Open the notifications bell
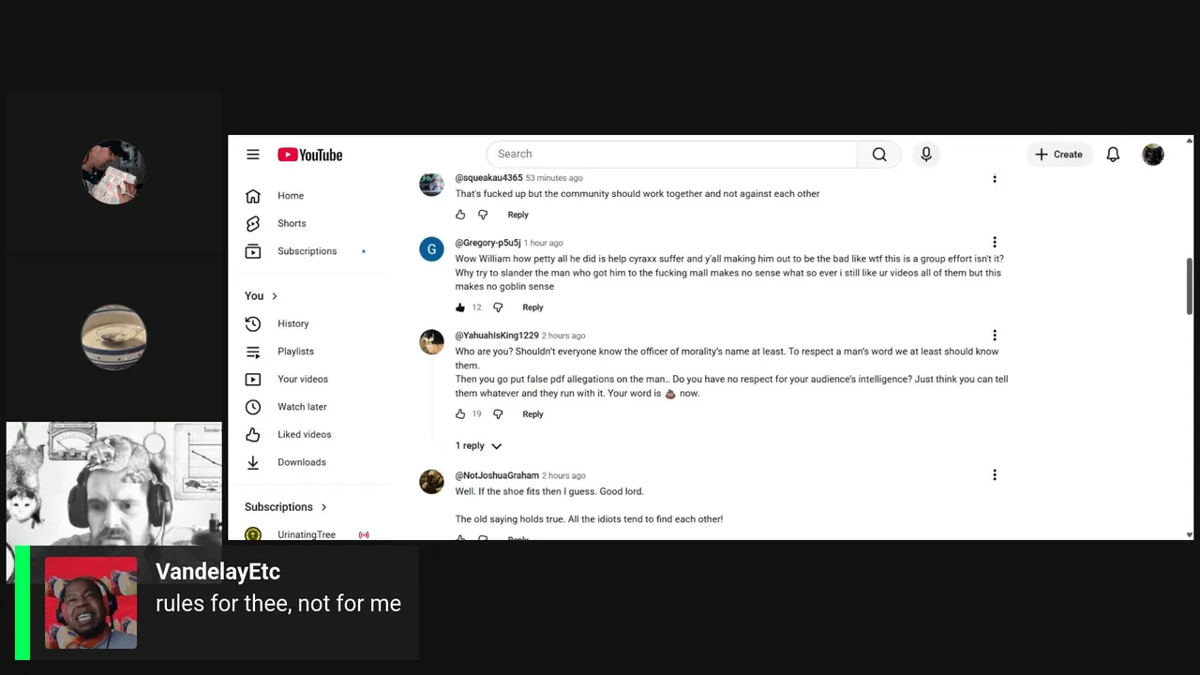This screenshot has width=1200, height=675. point(1113,155)
